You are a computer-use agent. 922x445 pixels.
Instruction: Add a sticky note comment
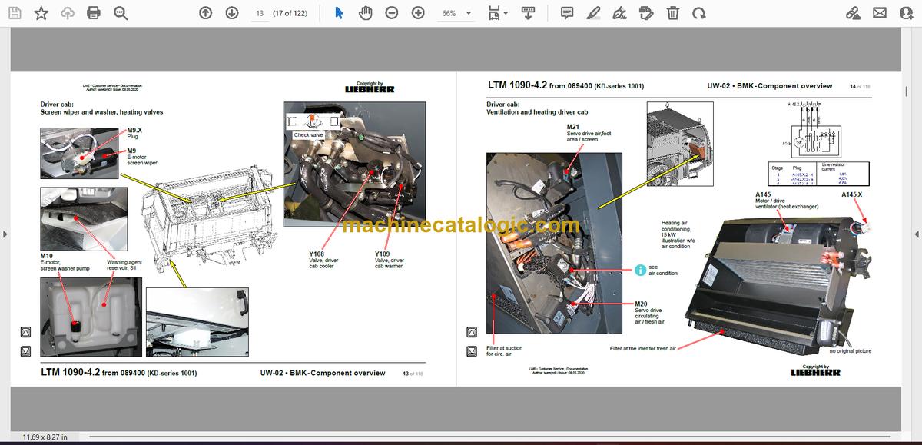point(567,13)
